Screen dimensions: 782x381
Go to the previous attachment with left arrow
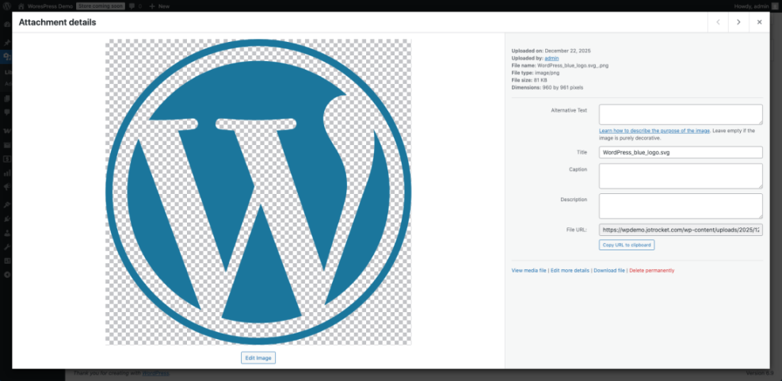tap(718, 22)
